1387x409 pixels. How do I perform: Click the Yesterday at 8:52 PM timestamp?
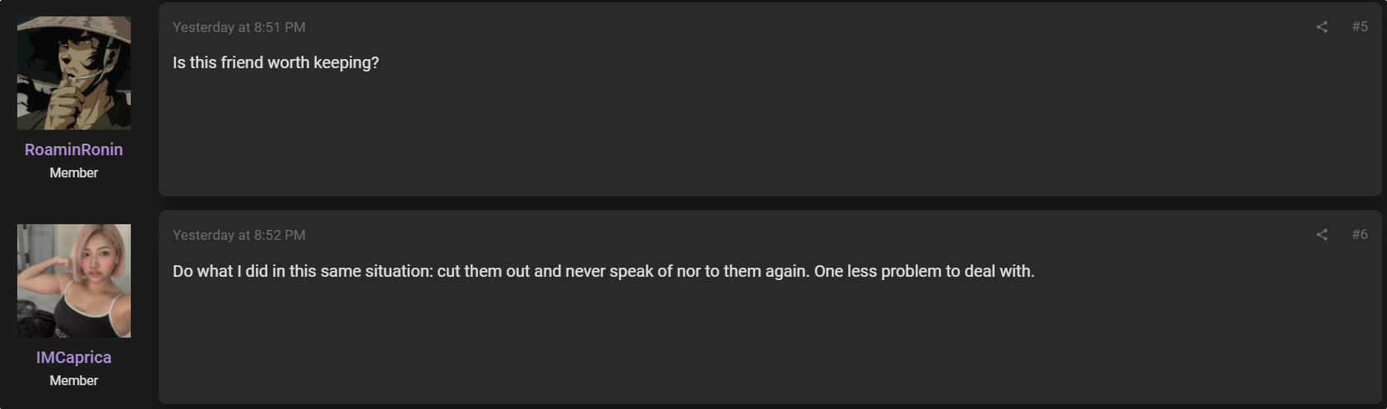(x=239, y=235)
